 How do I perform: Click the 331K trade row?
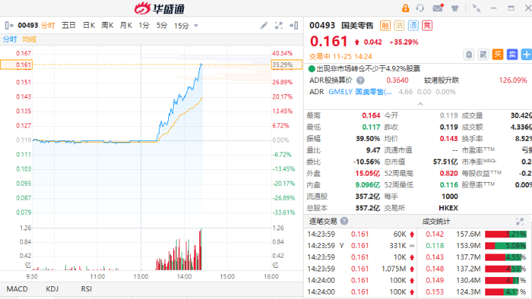click(x=360, y=246)
